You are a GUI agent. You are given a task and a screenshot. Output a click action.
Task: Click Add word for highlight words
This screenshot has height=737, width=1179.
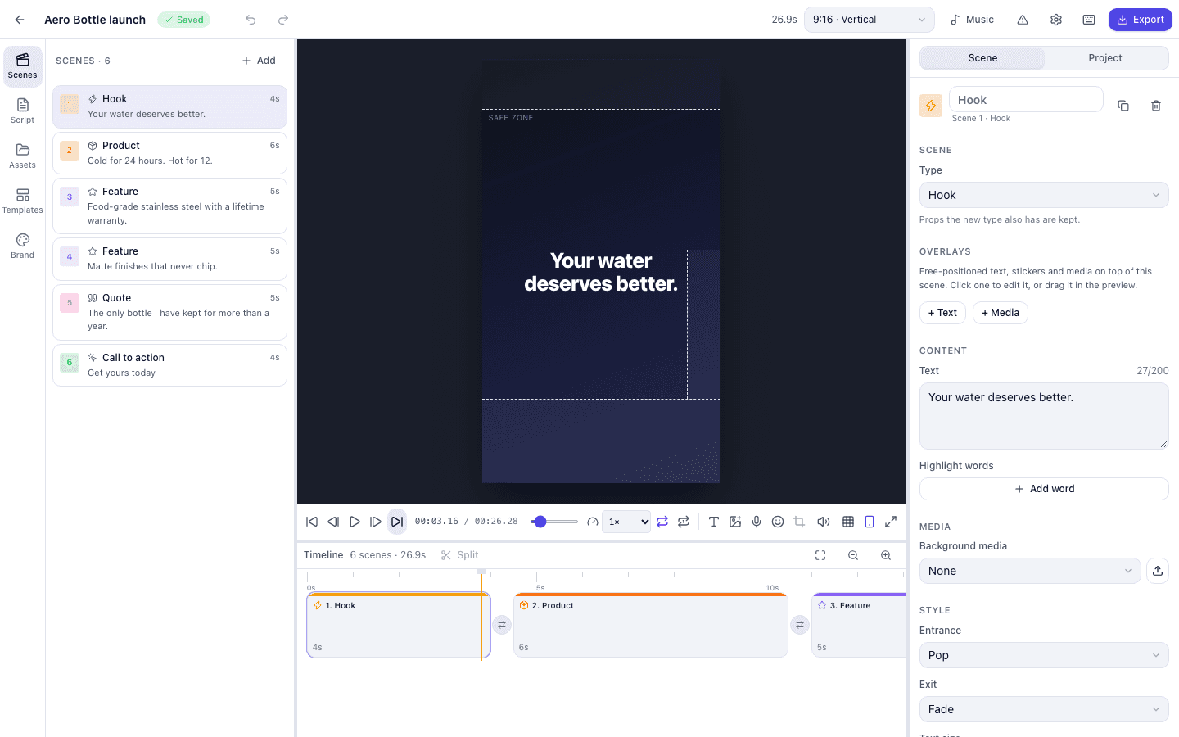[x=1044, y=489]
